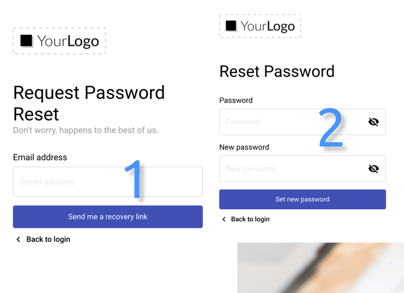Image resolution: width=404 pixels, height=293 pixels.
Task: Click the YourLogo logo above Reset Password heading
Action: pyautogui.click(x=260, y=26)
